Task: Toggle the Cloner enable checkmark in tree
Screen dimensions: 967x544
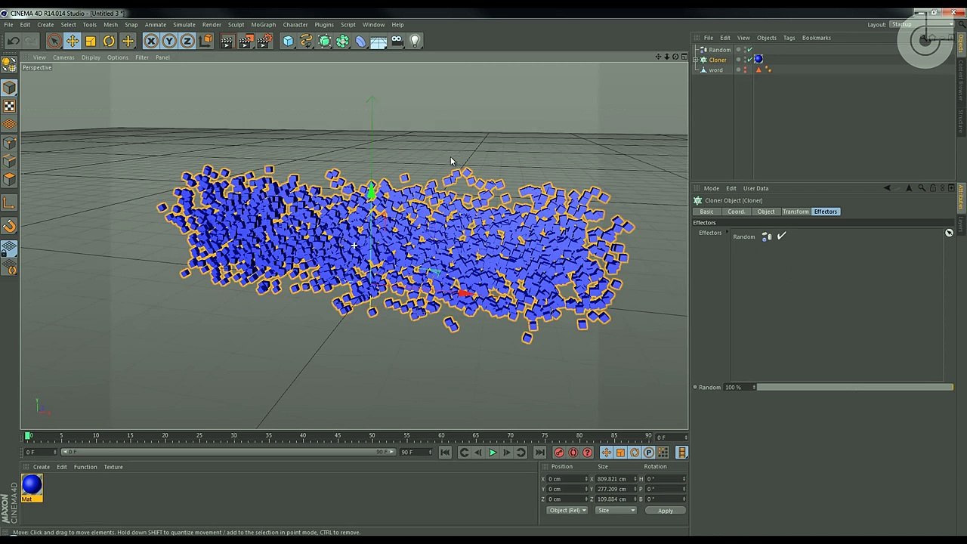Action: [x=749, y=60]
